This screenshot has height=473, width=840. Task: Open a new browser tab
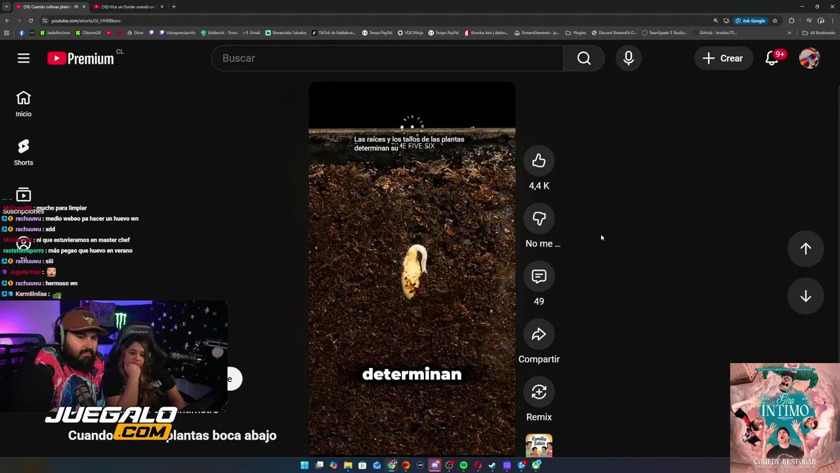tap(173, 7)
